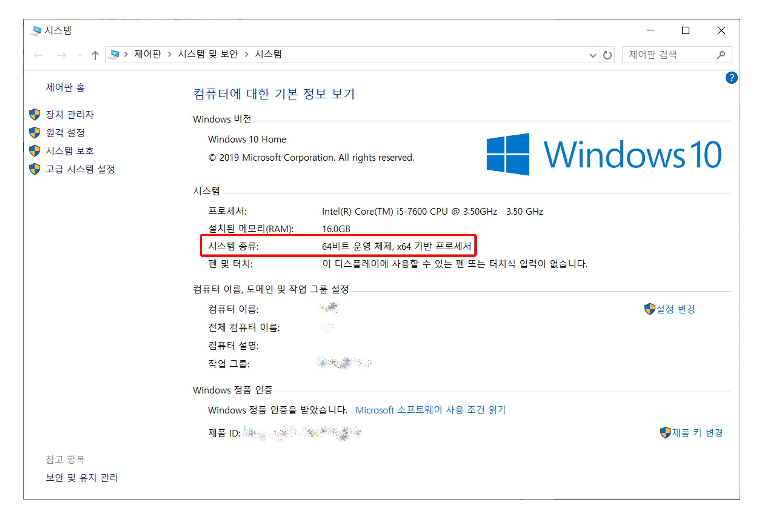The image size is (765, 523).
Task: Expand chevron after 제어판 breadcrumb
Action: click(x=170, y=54)
